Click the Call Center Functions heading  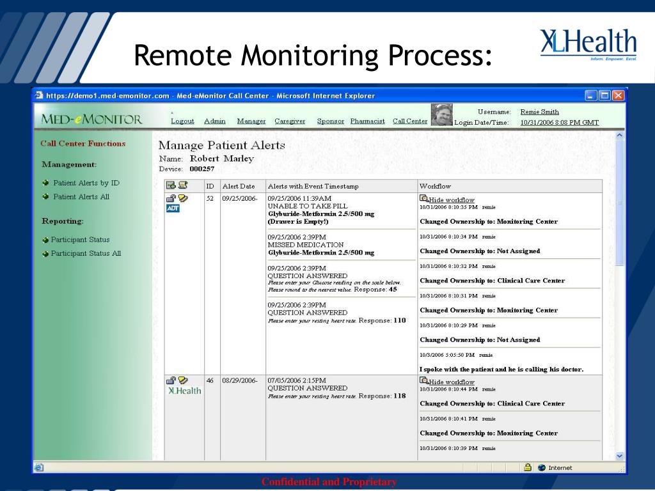pos(83,143)
